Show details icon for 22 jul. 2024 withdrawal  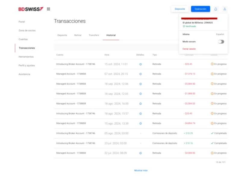140,153
